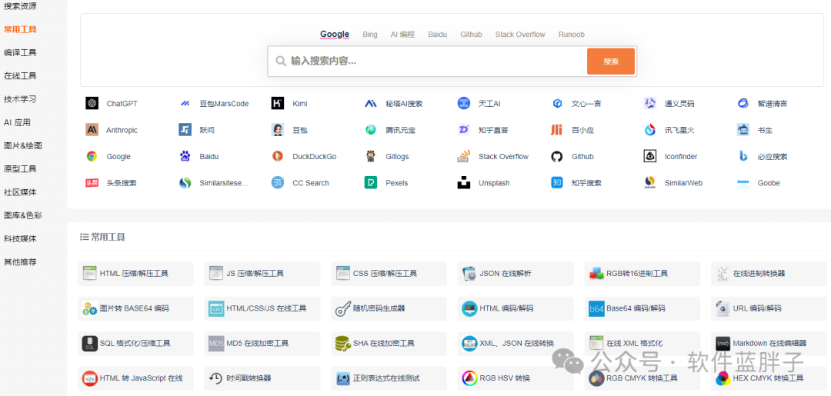Open the HTML 压缩/解压工具 card
This screenshot has height=396, width=831.
point(135,274)
